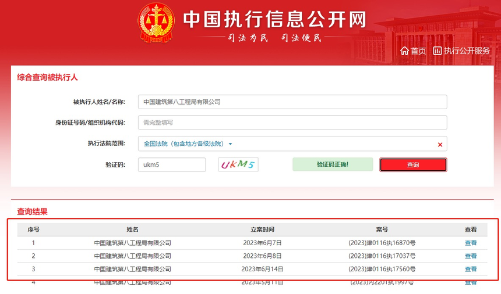Click company name in row 2
The width and height of the screenshot is (501, 294).
(133, 256)
